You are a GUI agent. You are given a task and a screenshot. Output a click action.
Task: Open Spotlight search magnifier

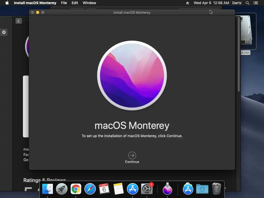tap(247, 3)
